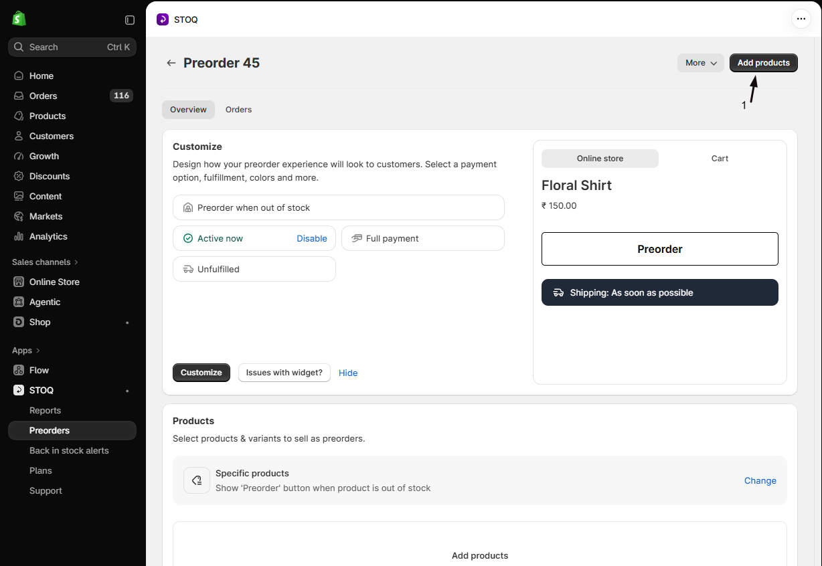
Task: Click the Growth icon in sidebar
Action: tap(19, 156)
